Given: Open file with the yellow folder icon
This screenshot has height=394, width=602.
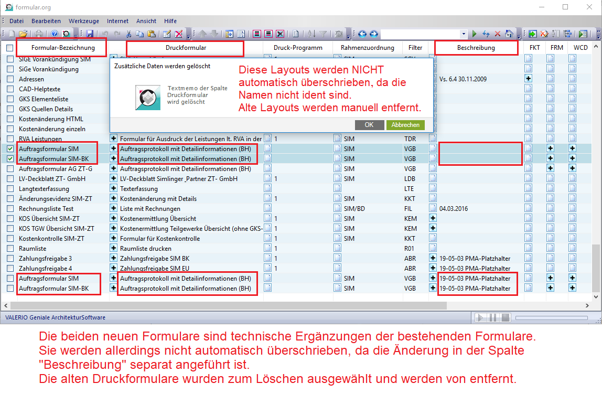Looking at the screenshot, I should point(23,34).
